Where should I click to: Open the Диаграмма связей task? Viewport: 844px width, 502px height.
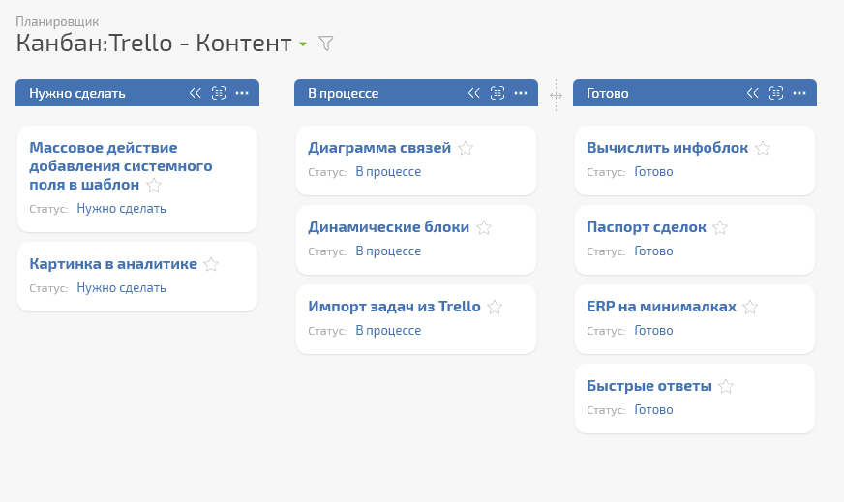click(x=379, y=147)
